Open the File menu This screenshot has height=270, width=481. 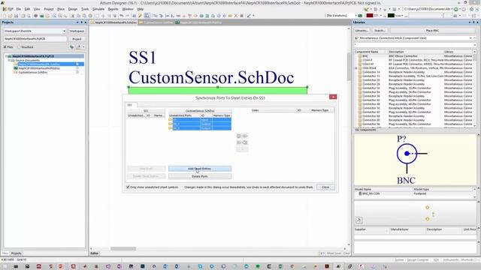[x=18, y=9]
